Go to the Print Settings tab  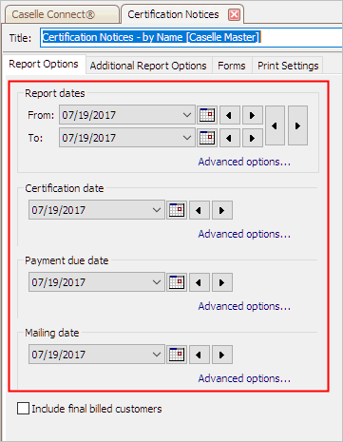coord(288,66)
